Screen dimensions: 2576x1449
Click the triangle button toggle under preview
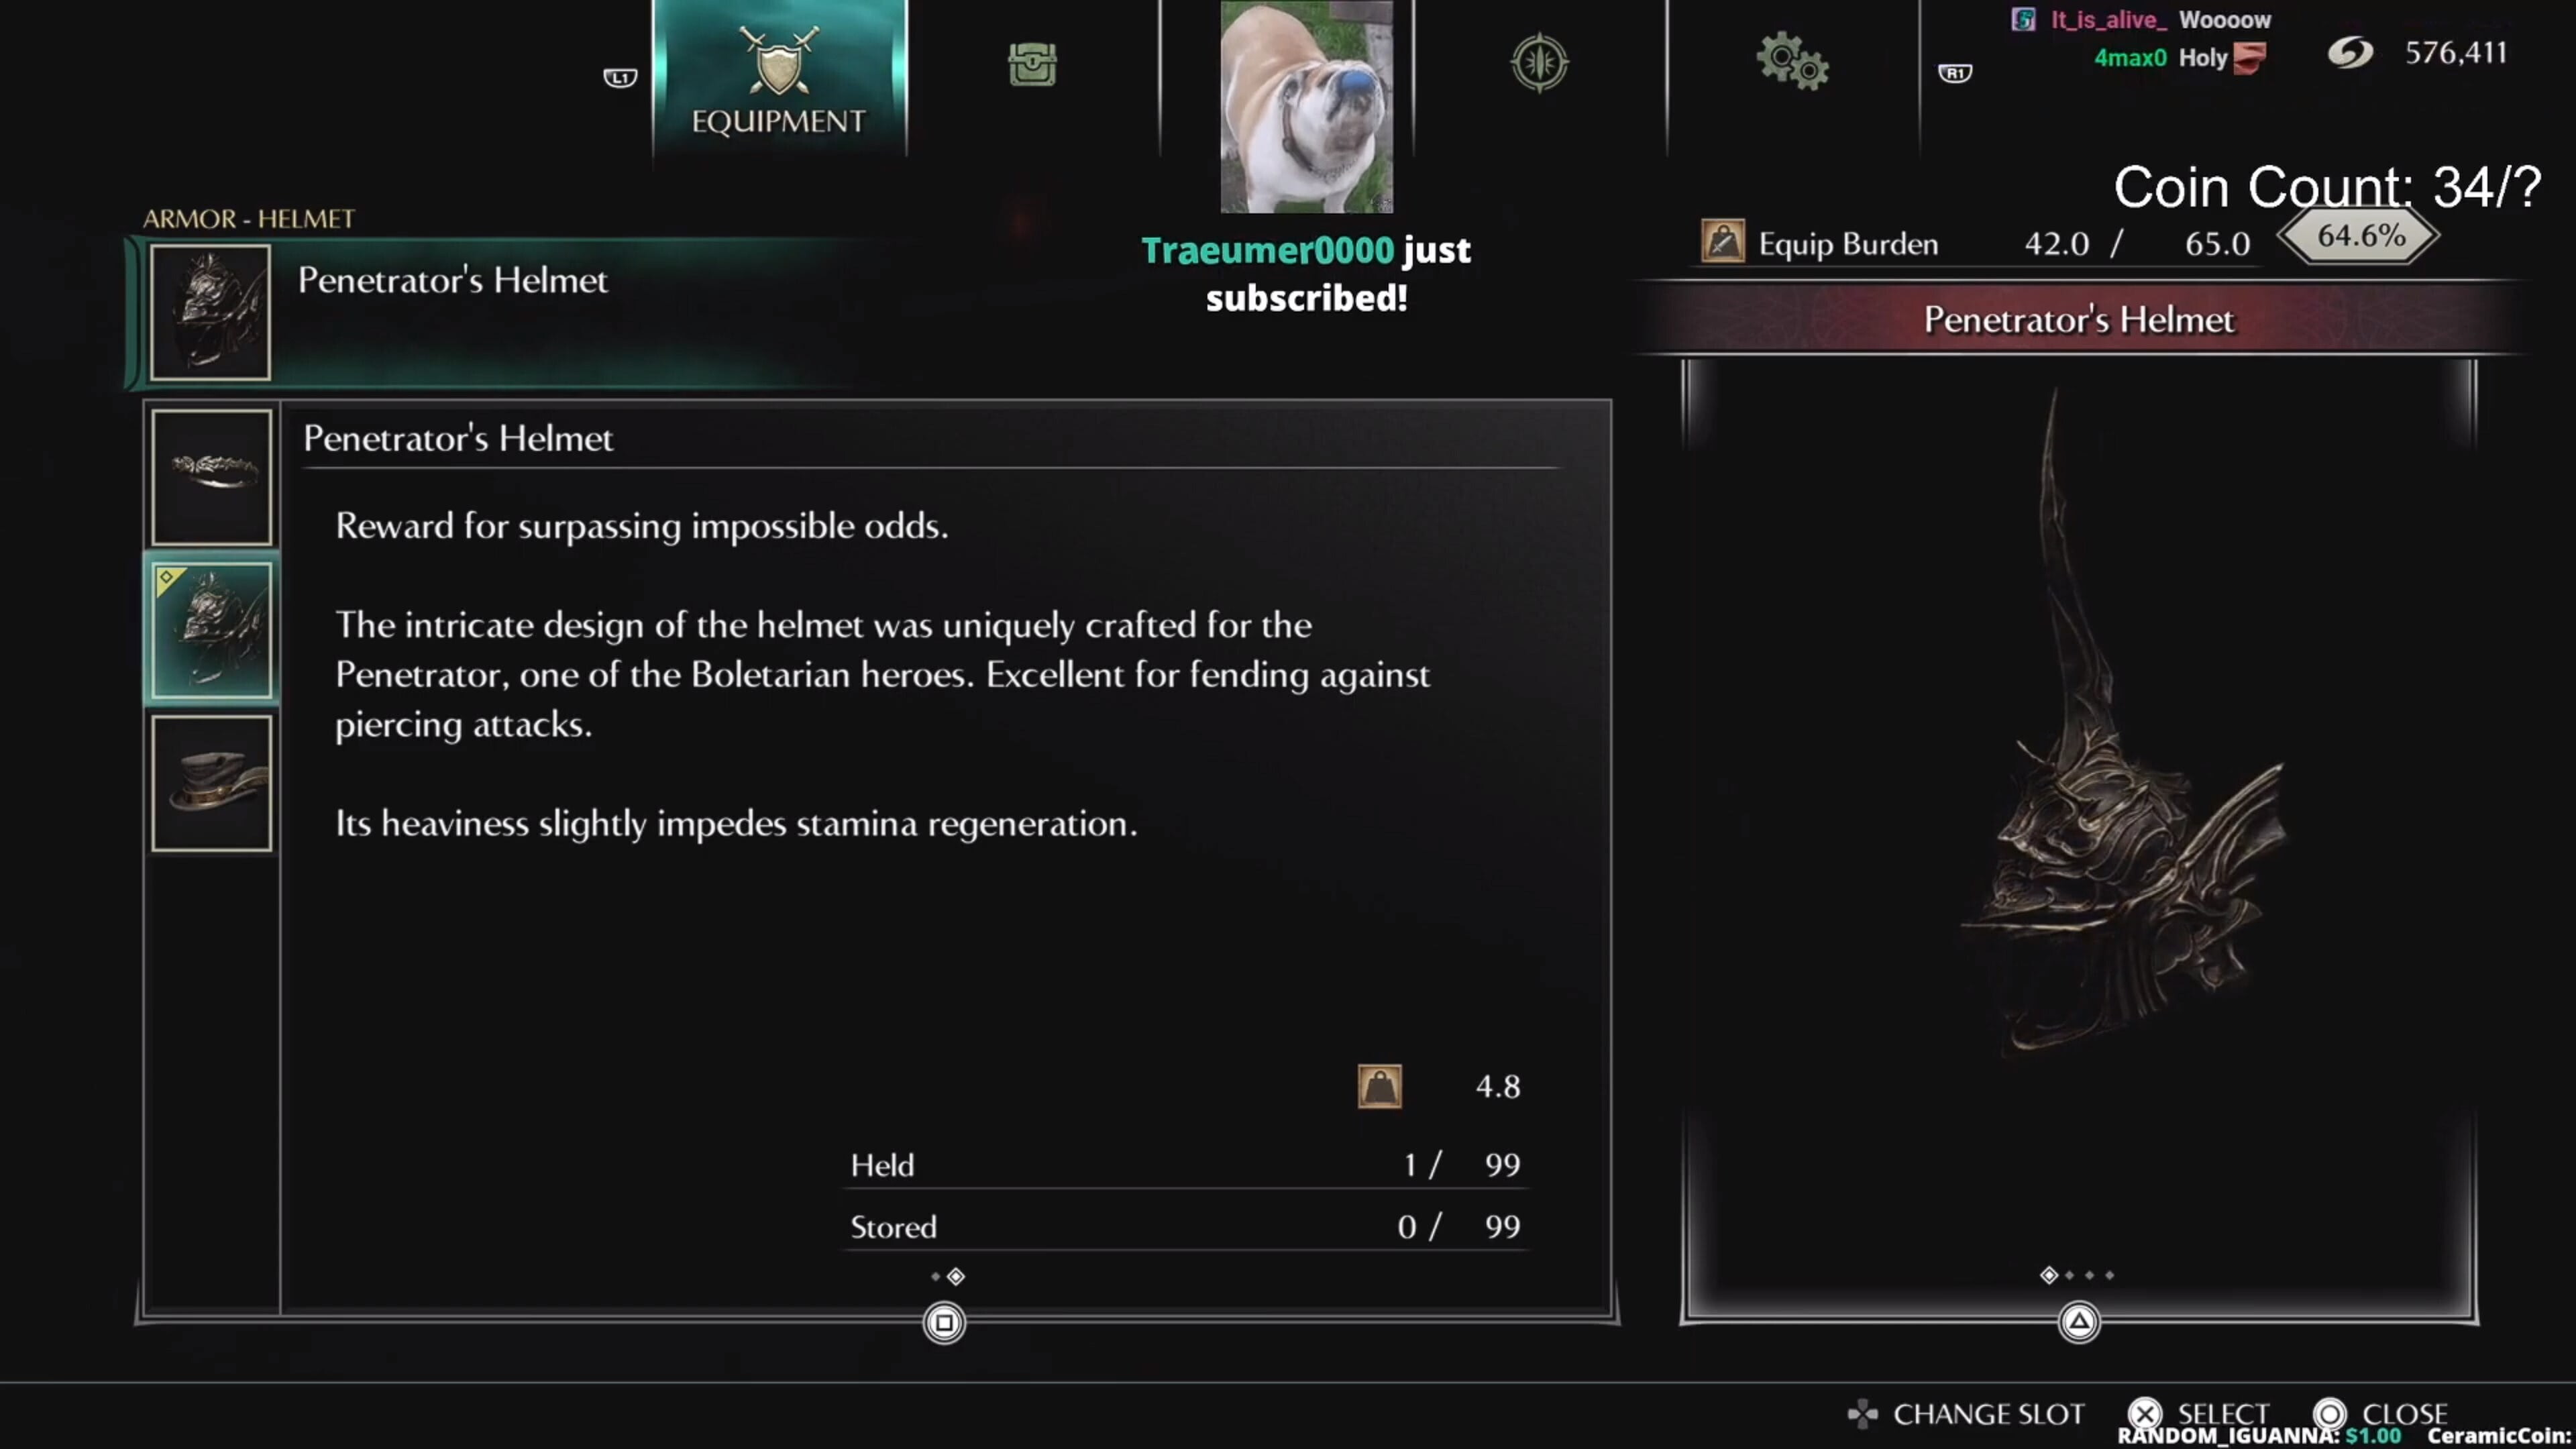tap(2079, 1322)
